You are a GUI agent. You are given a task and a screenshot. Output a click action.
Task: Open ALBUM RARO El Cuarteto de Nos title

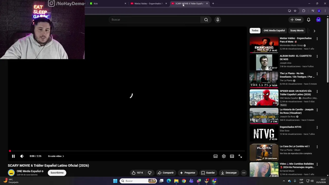coord(296,58)
